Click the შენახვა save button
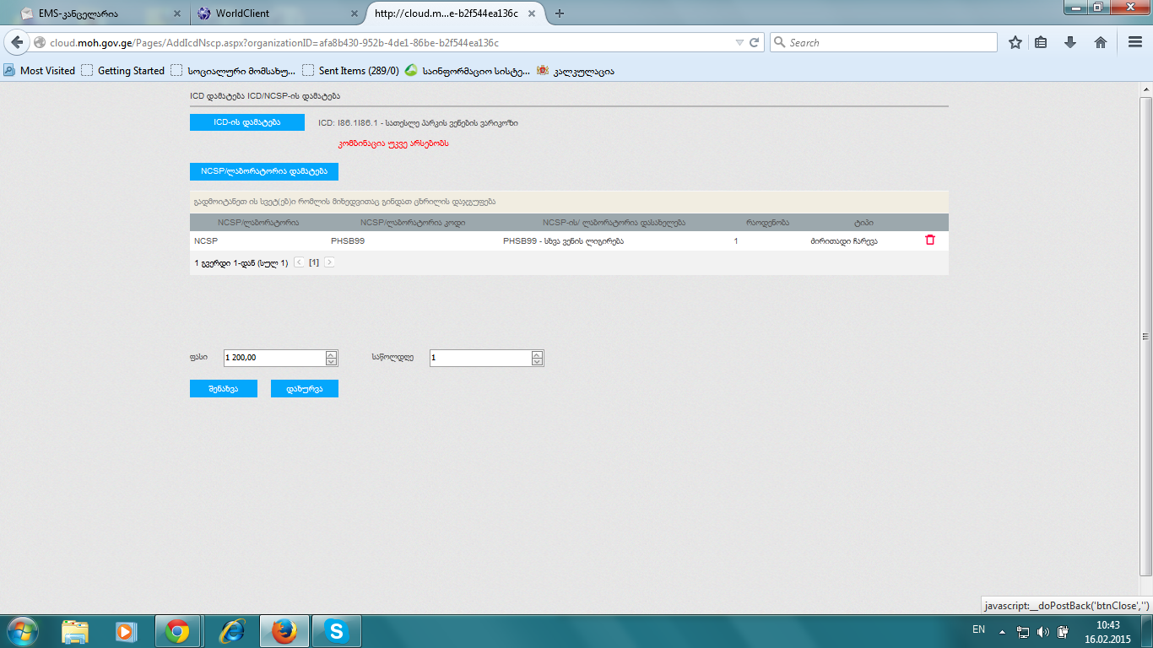 click(x=223, y=389)
